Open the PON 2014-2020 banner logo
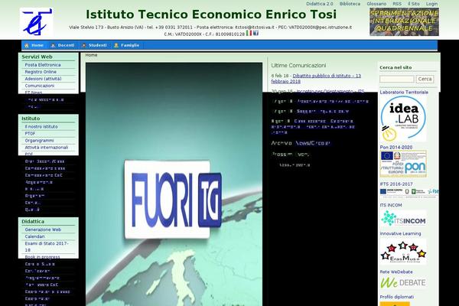This screenshot has height=306, width=459. click(403, 164)
